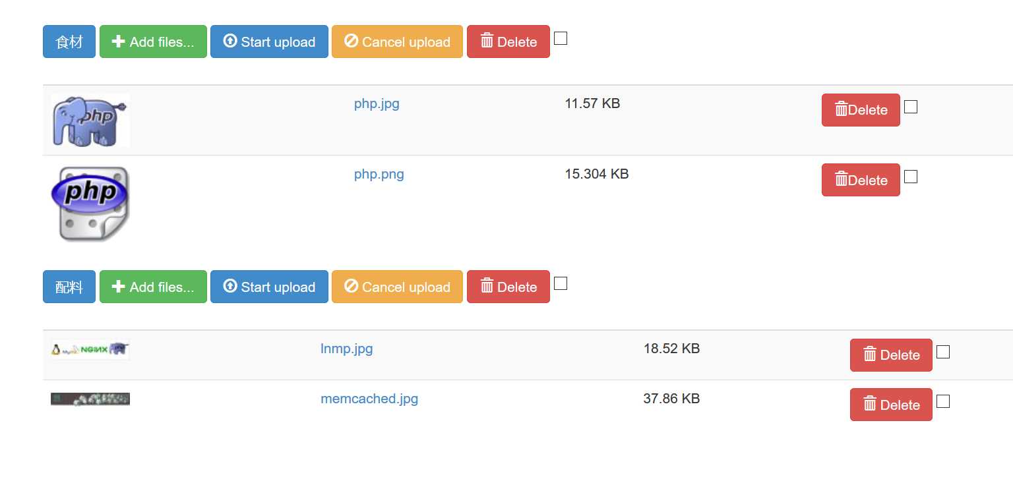View the php elephant thumbnail image

(90, 120)
